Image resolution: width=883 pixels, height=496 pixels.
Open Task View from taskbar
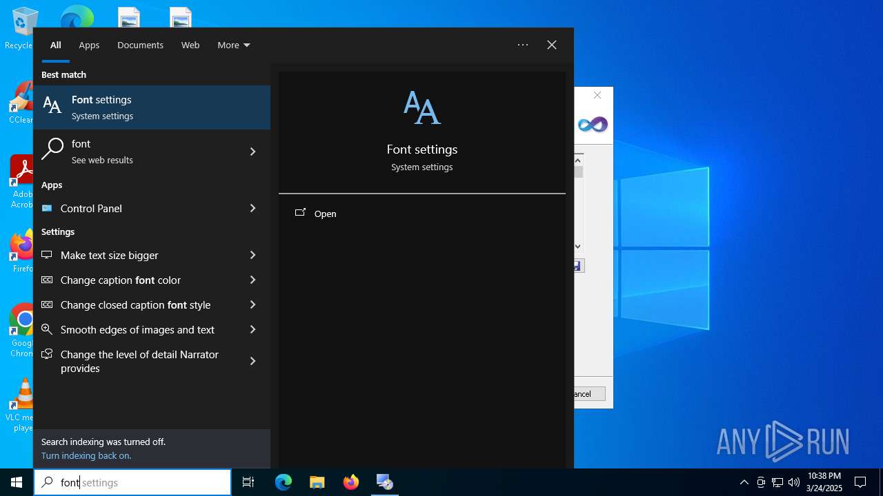248,482
